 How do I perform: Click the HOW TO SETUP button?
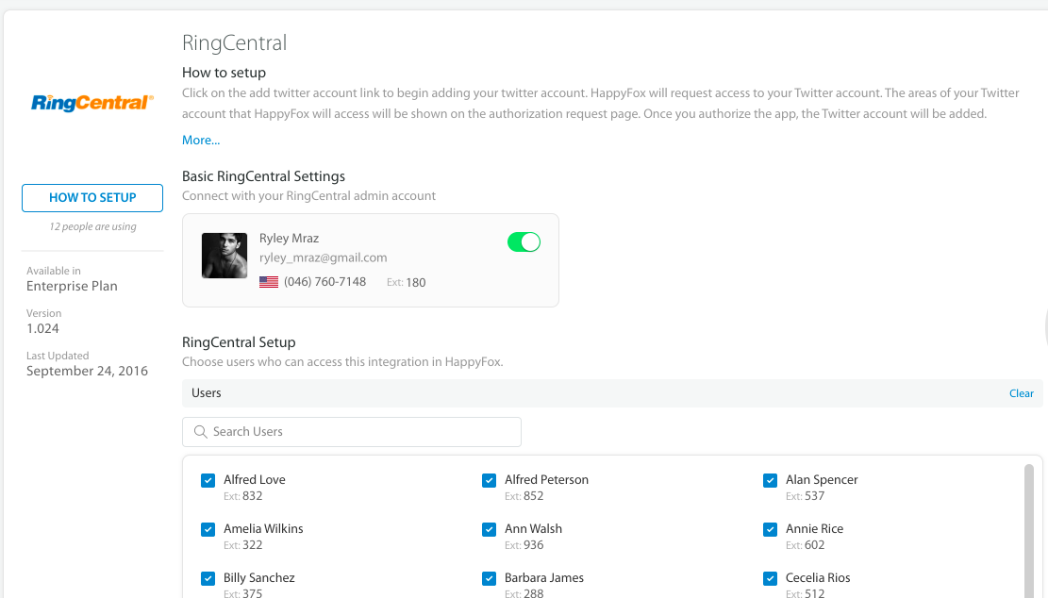click(x=92, y=198)
